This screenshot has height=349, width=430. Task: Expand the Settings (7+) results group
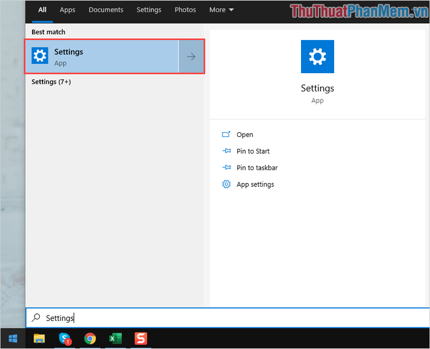pyautogui.click(x=51, y=82)
